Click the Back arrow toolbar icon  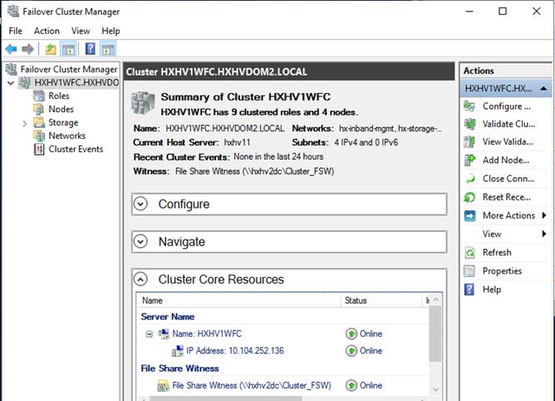tap(12, 49)
